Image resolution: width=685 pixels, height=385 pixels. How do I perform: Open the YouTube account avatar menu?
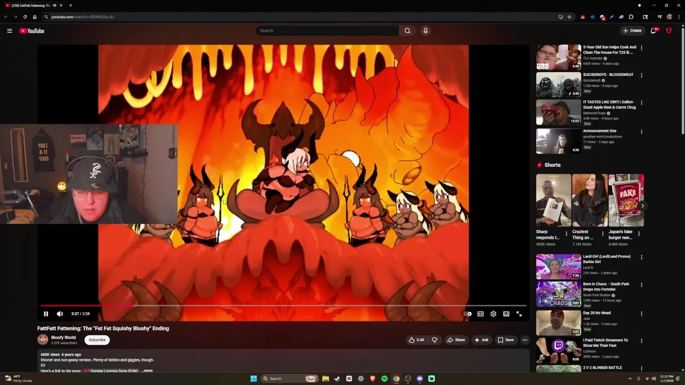(x=668, y=30)
